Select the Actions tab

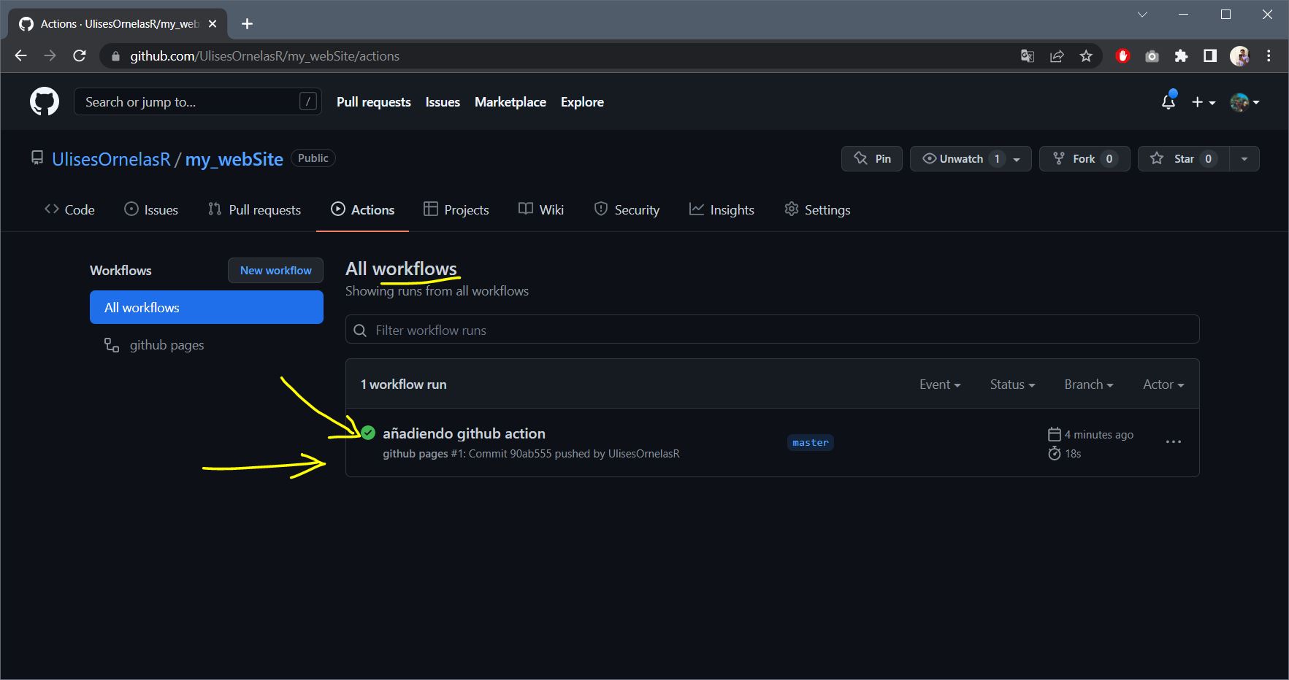[x=362, y=210]
